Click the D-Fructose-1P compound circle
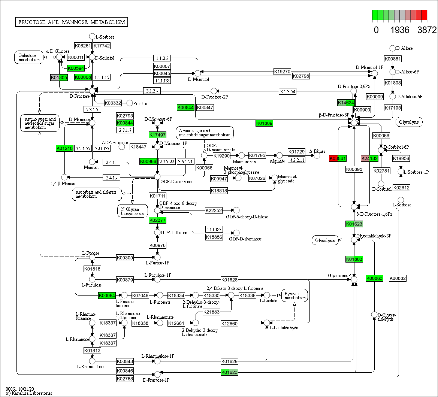Viewport: 438px width, 397px height. pos(157,374)
